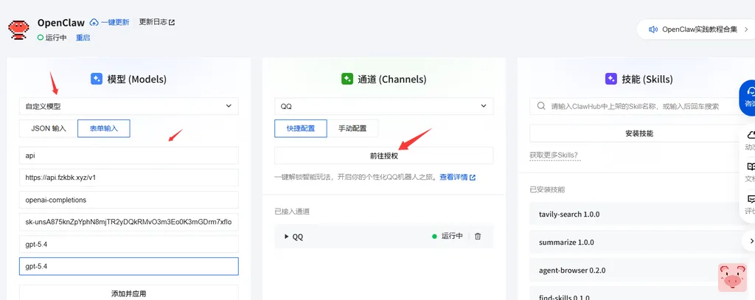Click the round arrow button on the right sidebar

click(x=749, y=240)
